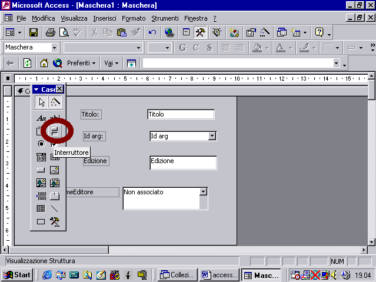Select the Label (Aa) tool in toolbox
The image size is (376, 282).
(41, 118)
